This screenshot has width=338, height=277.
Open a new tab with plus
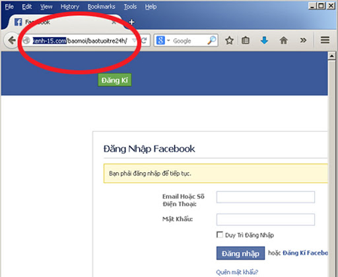point(131,22)
